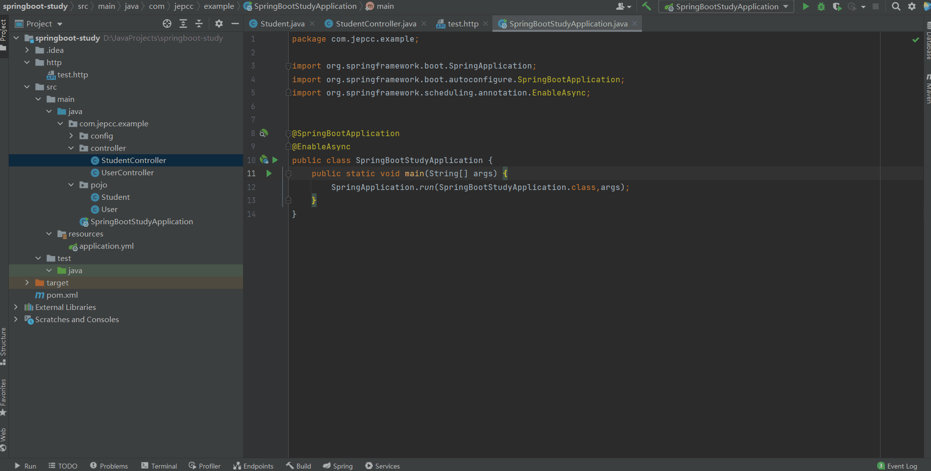Viewport: 931px width, 471px height.
Task: Collapse the resources folder
Action: click(49, 234)
